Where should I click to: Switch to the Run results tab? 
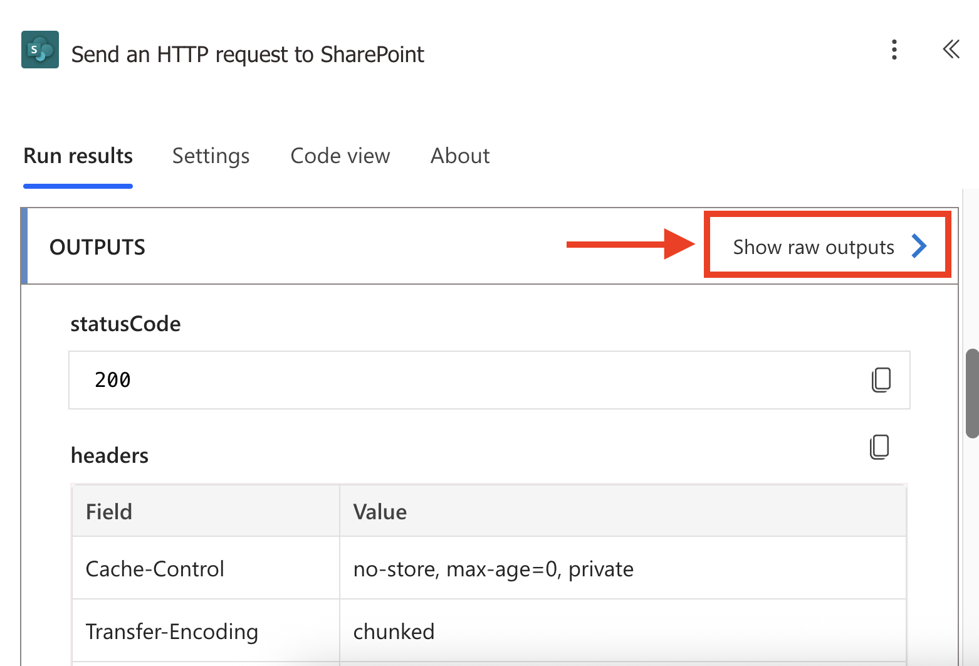(x=78, y=156)
